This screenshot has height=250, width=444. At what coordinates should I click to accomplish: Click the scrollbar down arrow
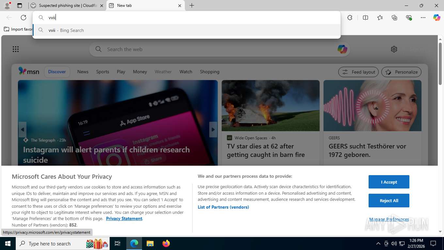coord(440,232)
